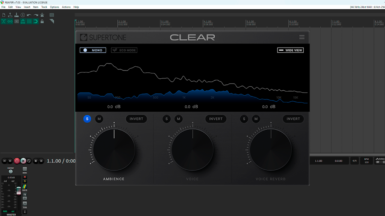Click the Undo arrow icon
Viewport: 385px width, 216px height.
pyautogui.click(x=29, y=15)
